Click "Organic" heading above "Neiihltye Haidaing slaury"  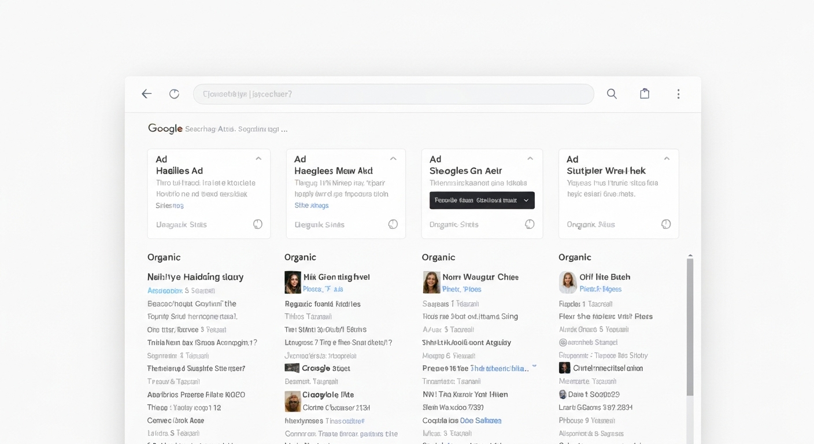164,257
